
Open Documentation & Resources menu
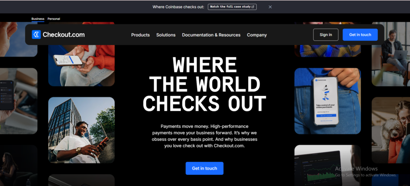coord(211,35)
